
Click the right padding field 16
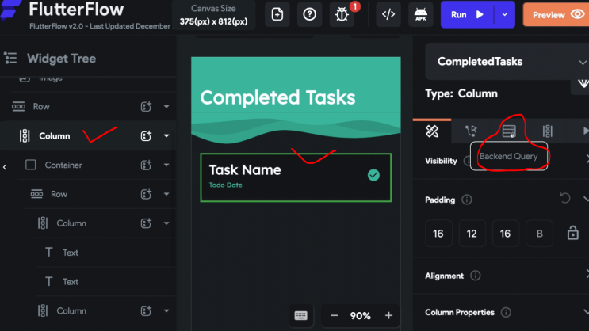(x=505, y=234)
